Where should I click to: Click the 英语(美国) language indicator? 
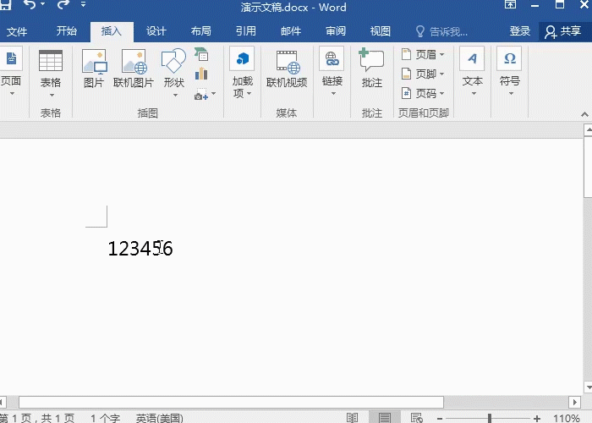(x=159, y=418)
